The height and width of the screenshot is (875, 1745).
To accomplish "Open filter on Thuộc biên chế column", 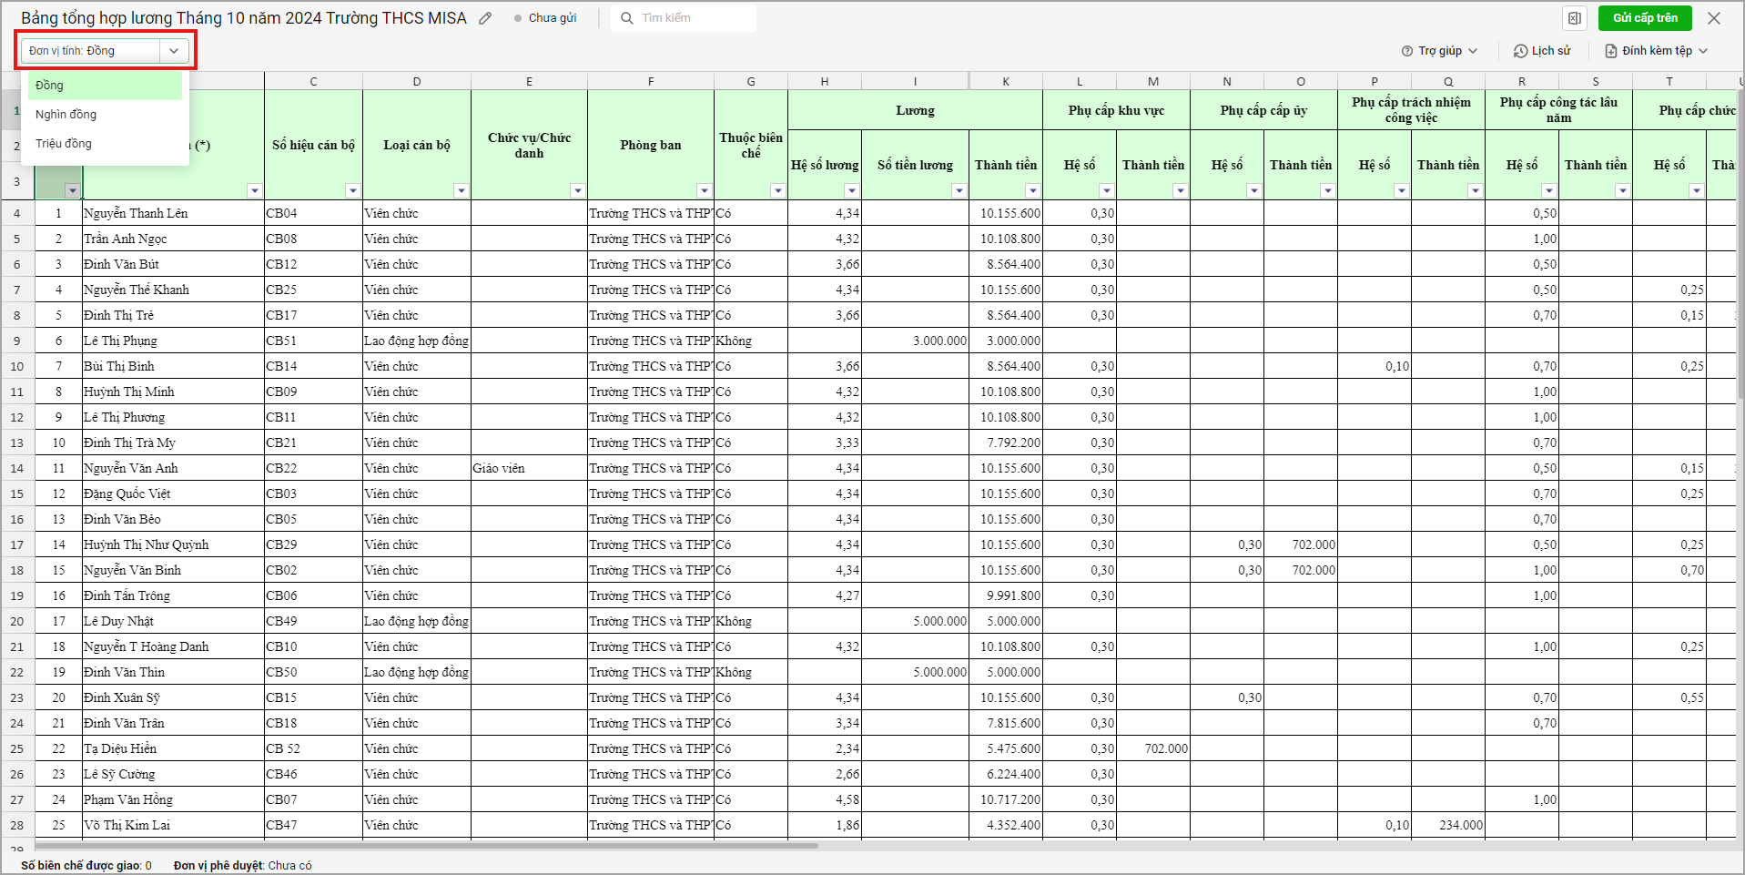I will pyautogui.click(x=777, y=190).
